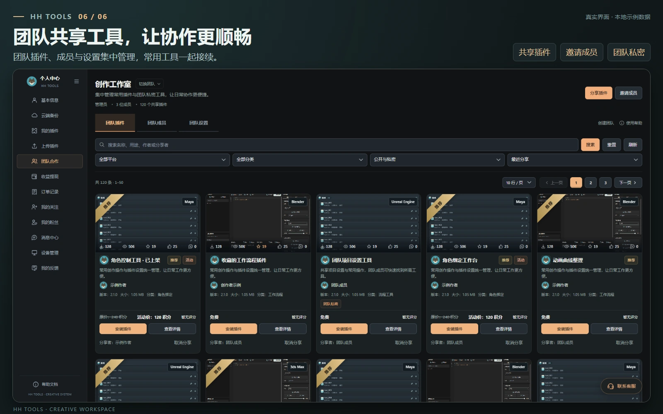The image size is (663, 414).
Task: Switch to the 团队插件 tab
Action: click(115, 123)
